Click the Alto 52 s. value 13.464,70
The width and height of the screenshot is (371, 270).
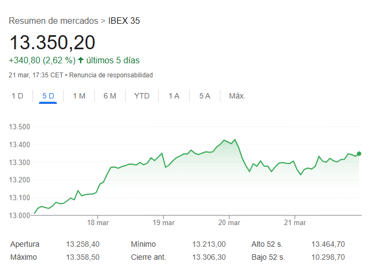click(x=328, y=244)
